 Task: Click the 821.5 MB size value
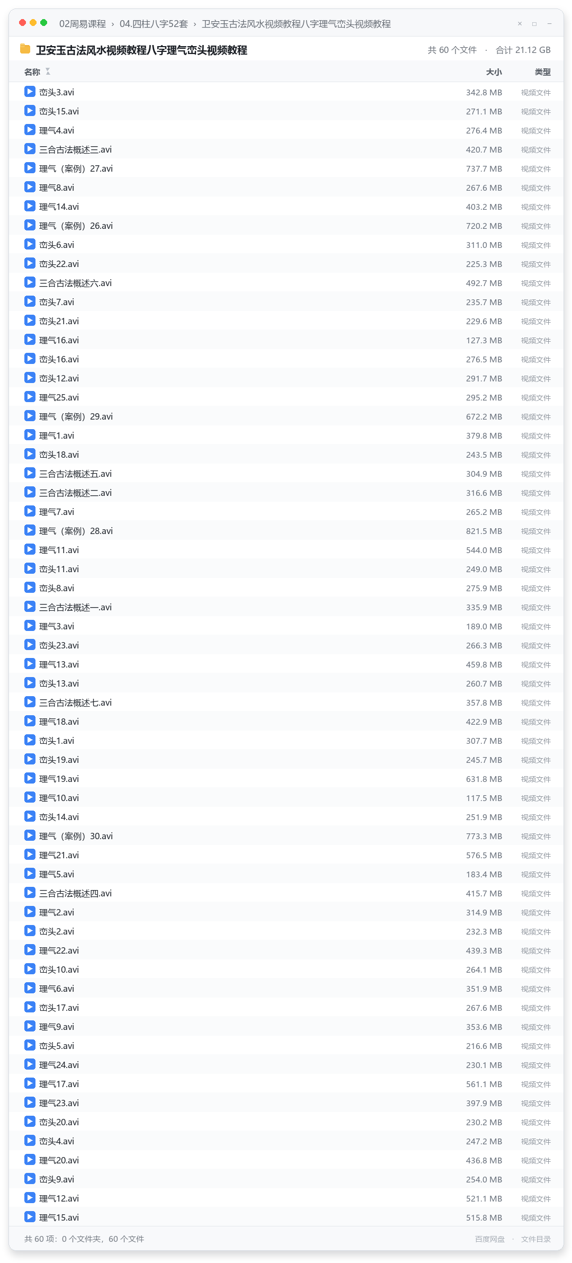pyautogui.click(x=484, y=531)
